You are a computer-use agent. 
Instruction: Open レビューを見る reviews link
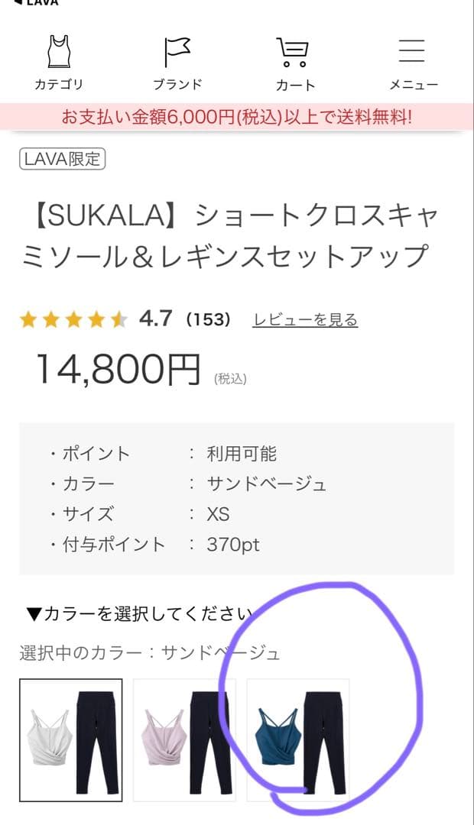click(304, 319)
